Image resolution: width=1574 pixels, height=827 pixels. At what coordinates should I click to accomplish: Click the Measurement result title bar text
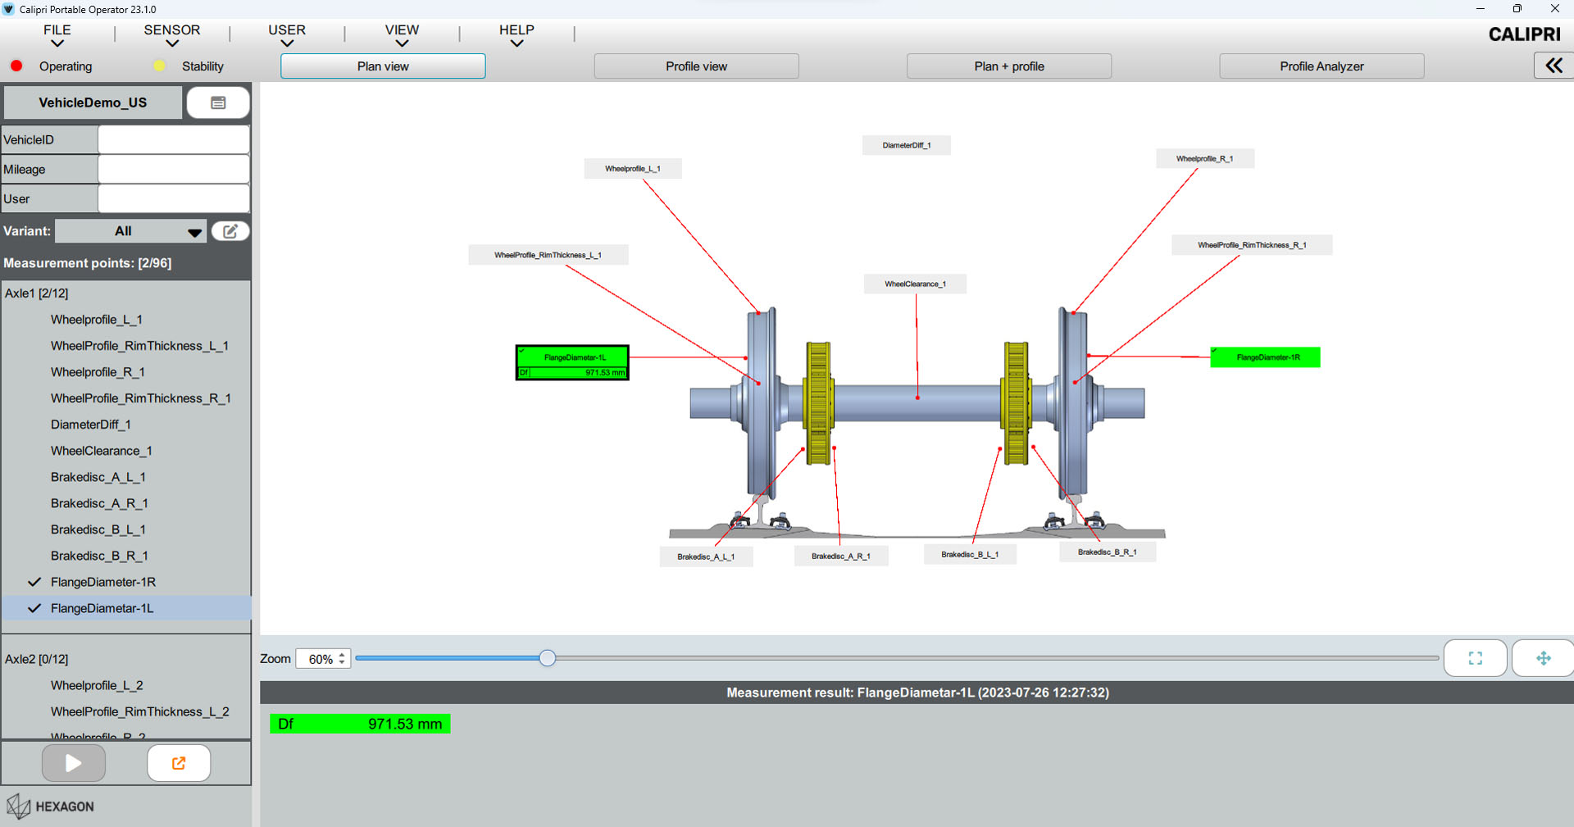tap(917, 693)
